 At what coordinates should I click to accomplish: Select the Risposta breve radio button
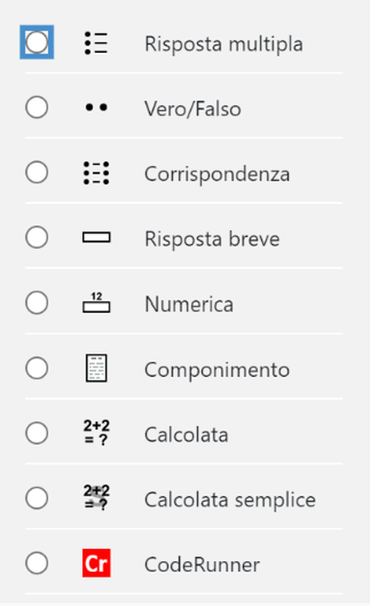point(37,237)
